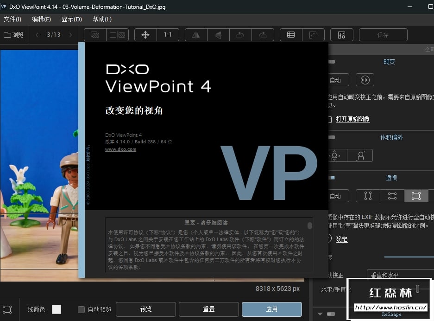Screen dimensions: 434x321
Task: Select force horizontal parallels tool
Action: point(392,196)
